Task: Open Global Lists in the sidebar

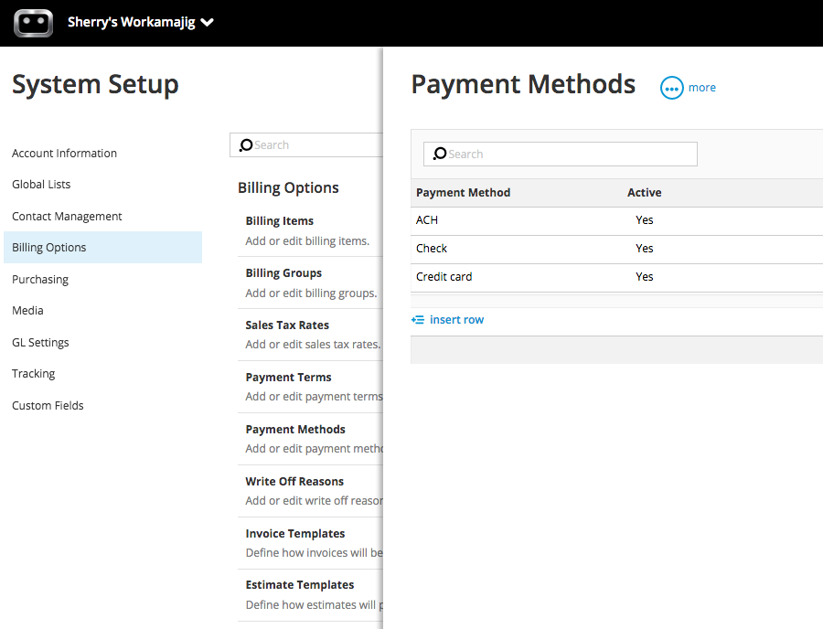Action: (x=41, y=184)
